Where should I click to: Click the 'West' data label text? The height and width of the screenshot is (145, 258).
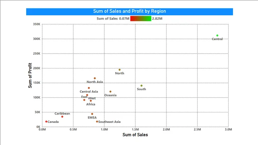click(92, 98)
